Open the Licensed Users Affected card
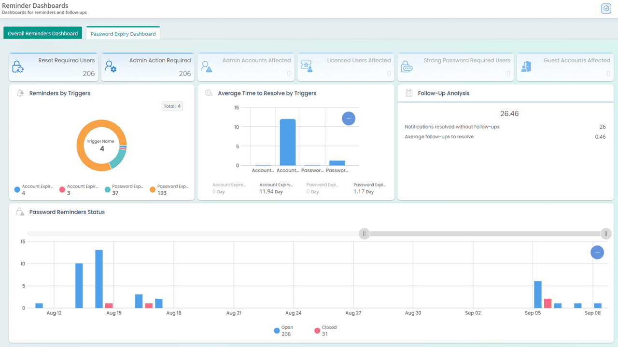The height and width of the screenshot is (347, 618). [x=346, y=67]
